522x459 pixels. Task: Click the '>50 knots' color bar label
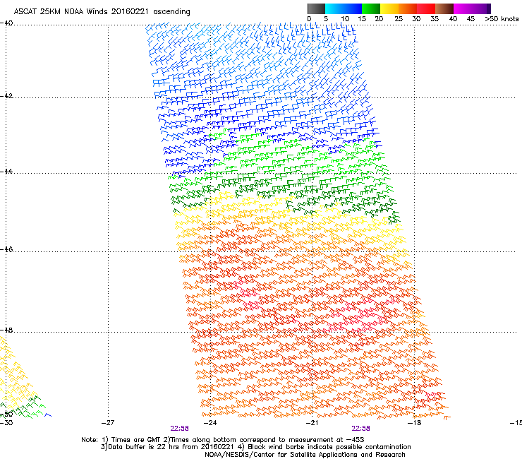(502, 19)
